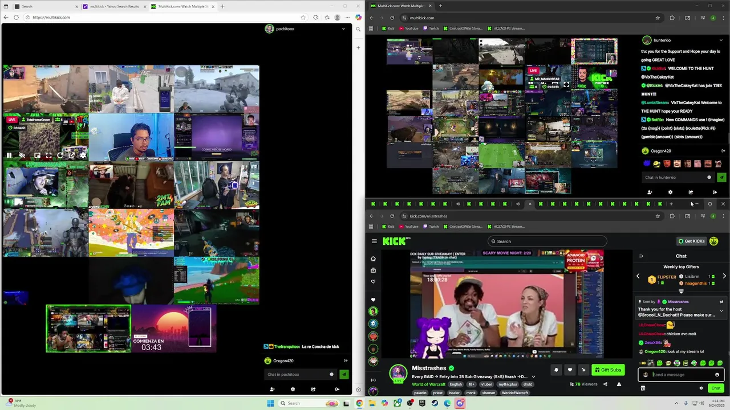Share layout icon below pochitoox chat

[313, 389]
